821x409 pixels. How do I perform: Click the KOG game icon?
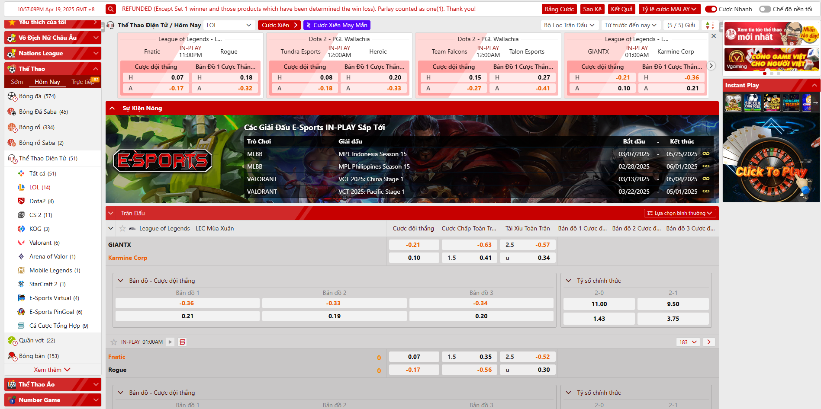click(21, 229)
